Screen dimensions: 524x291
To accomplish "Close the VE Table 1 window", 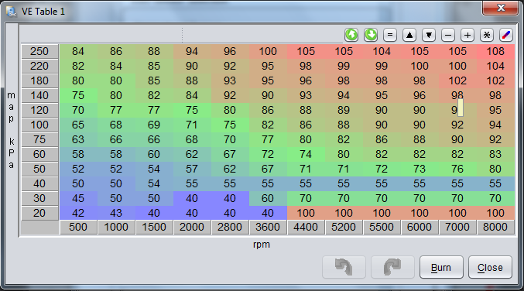I will point(500,8).
